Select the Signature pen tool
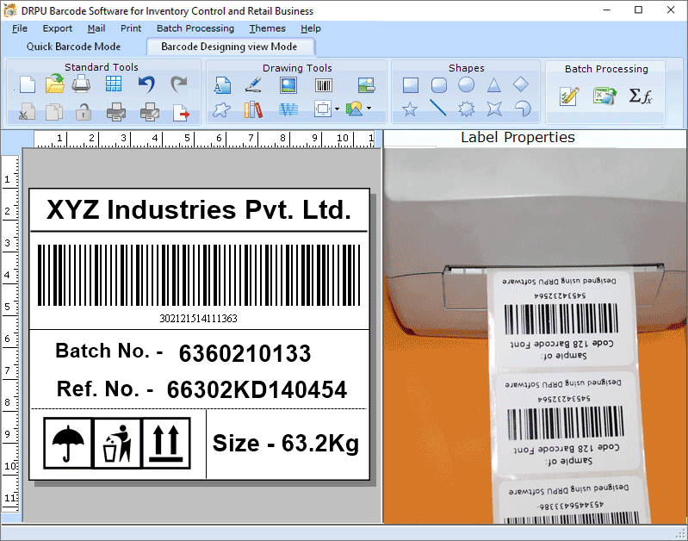Screen dimensions: 688x541 click(x=254, y=84)
